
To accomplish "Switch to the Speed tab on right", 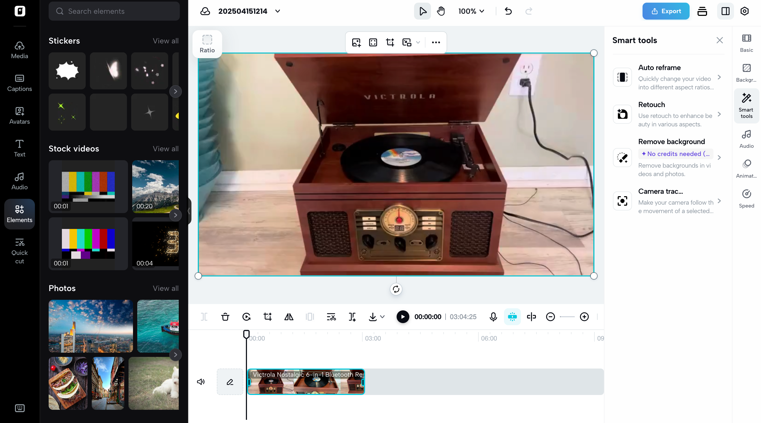I will tap(746, 199).
